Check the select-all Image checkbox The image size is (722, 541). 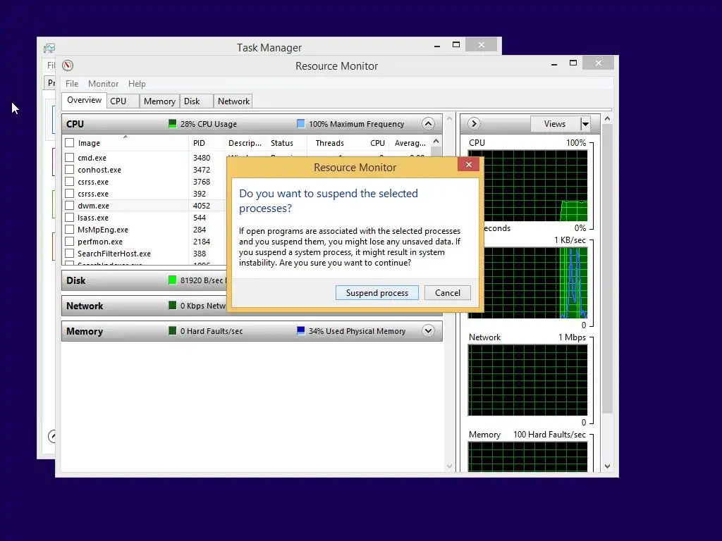click(x=70, y=143)
